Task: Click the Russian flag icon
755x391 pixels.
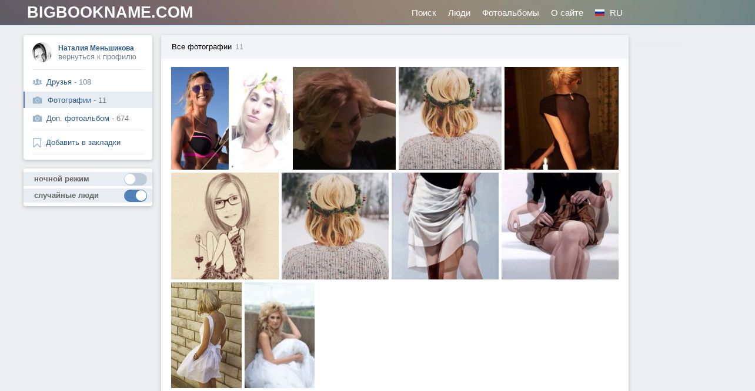Action: [600, 13]
